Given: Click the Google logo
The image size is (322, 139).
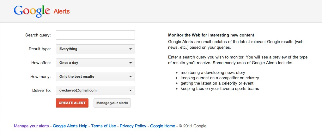Looking at the screenshot, I should [32, 11].
